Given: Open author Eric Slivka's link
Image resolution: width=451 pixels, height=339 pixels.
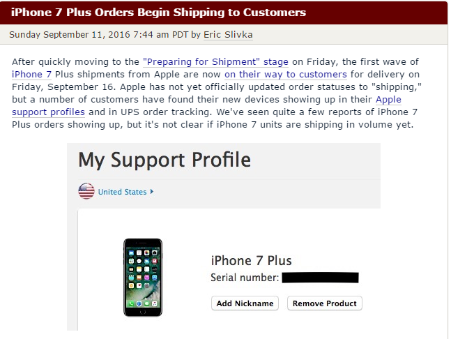Looking at the screenshot, I should tap(228, 35).
